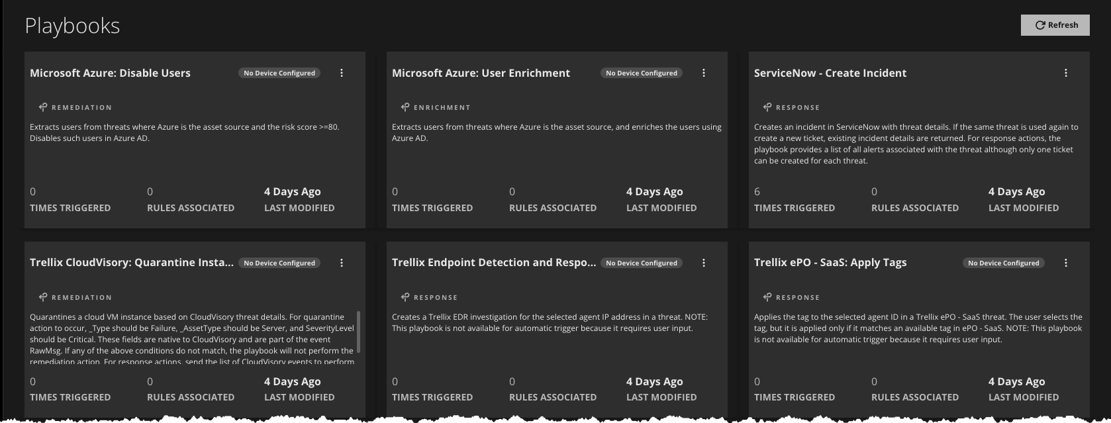The width and height of the screenshot is (1111, 423).
Task: Click Last Modified on Azure User Enrichment card
Action: pyautogui.click(x=661, y=208)
